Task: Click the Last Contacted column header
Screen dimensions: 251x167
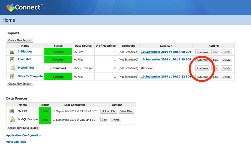Action: point(75,105)
